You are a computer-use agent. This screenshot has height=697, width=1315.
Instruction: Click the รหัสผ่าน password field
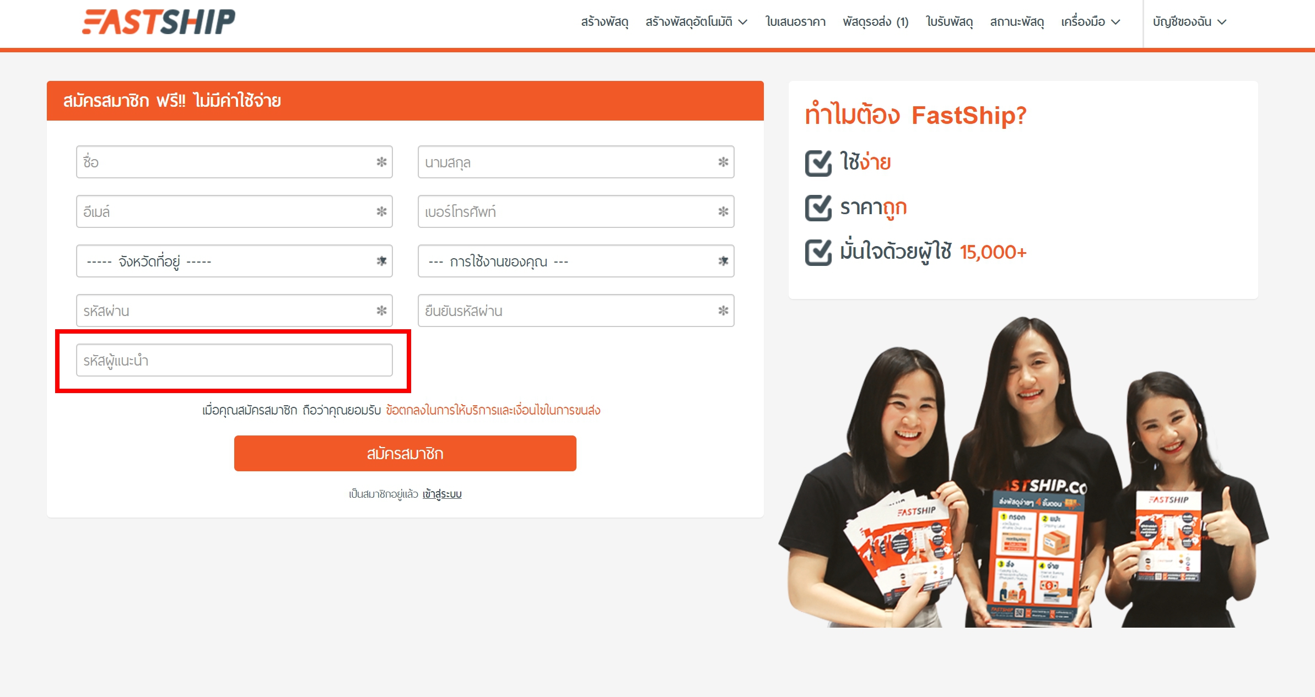coord(234,311)
